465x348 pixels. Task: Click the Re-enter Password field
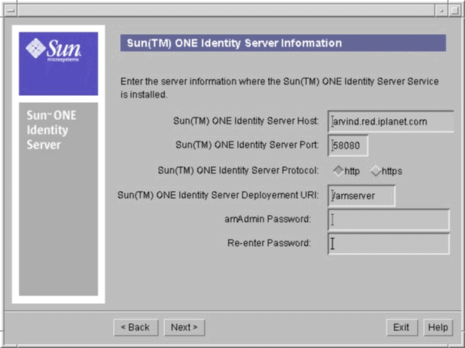click(x=389, y=244)
